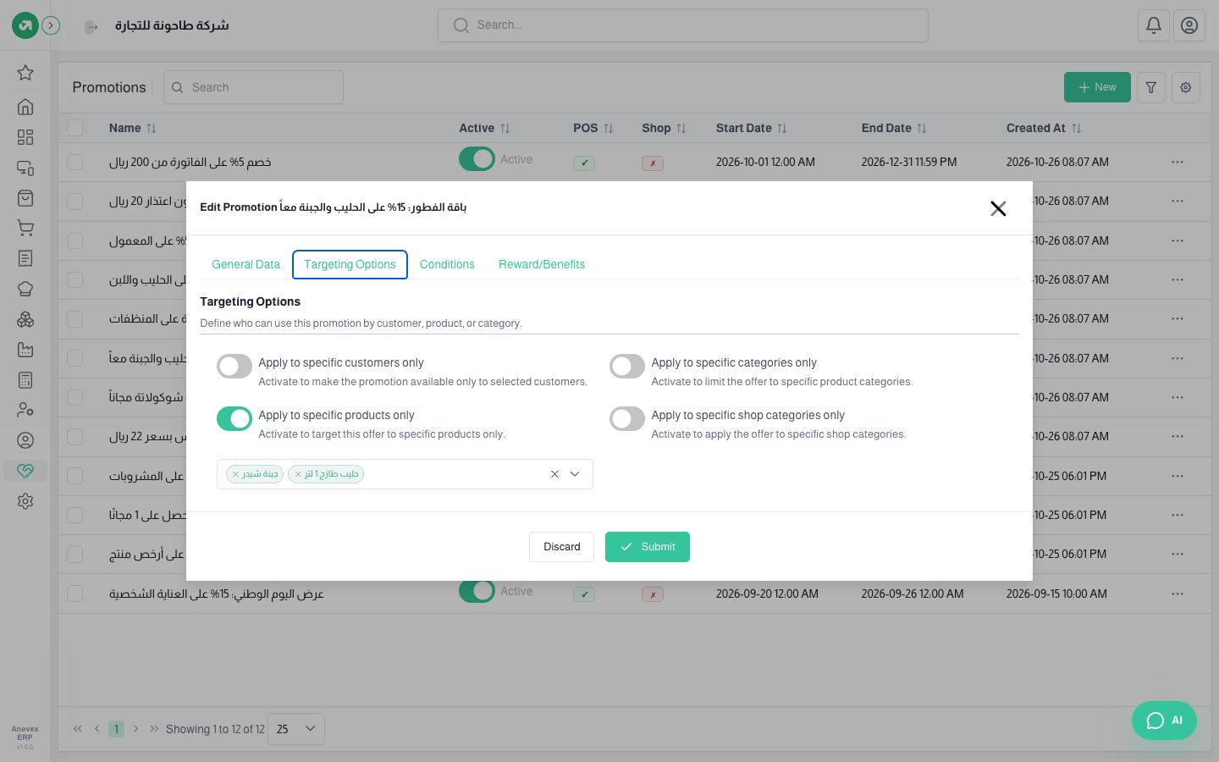This screenshot has height=762, width=1219.
Task: Submit the promotion changes
Action: tap(648, 547)
